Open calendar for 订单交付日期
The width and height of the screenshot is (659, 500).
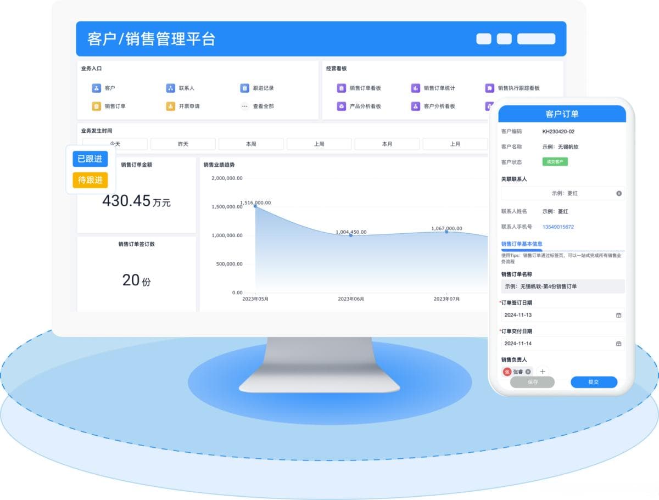[618, 344]
